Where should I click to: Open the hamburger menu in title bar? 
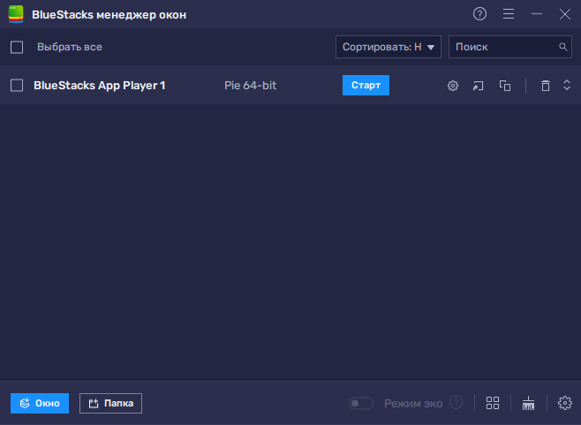point(509,14)
